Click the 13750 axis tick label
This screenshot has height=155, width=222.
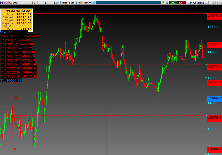pyautogui.click(x=213, y=129)
